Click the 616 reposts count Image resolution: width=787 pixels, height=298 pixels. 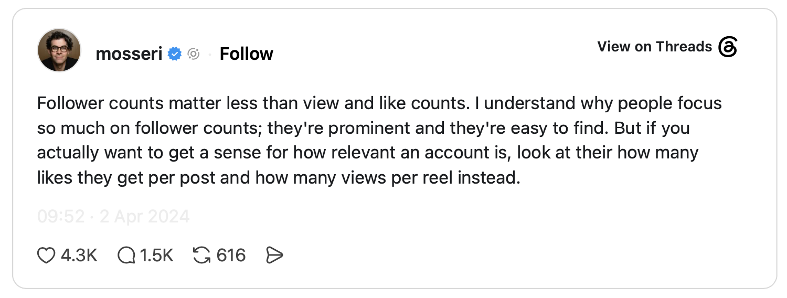[x=231, y=256]
